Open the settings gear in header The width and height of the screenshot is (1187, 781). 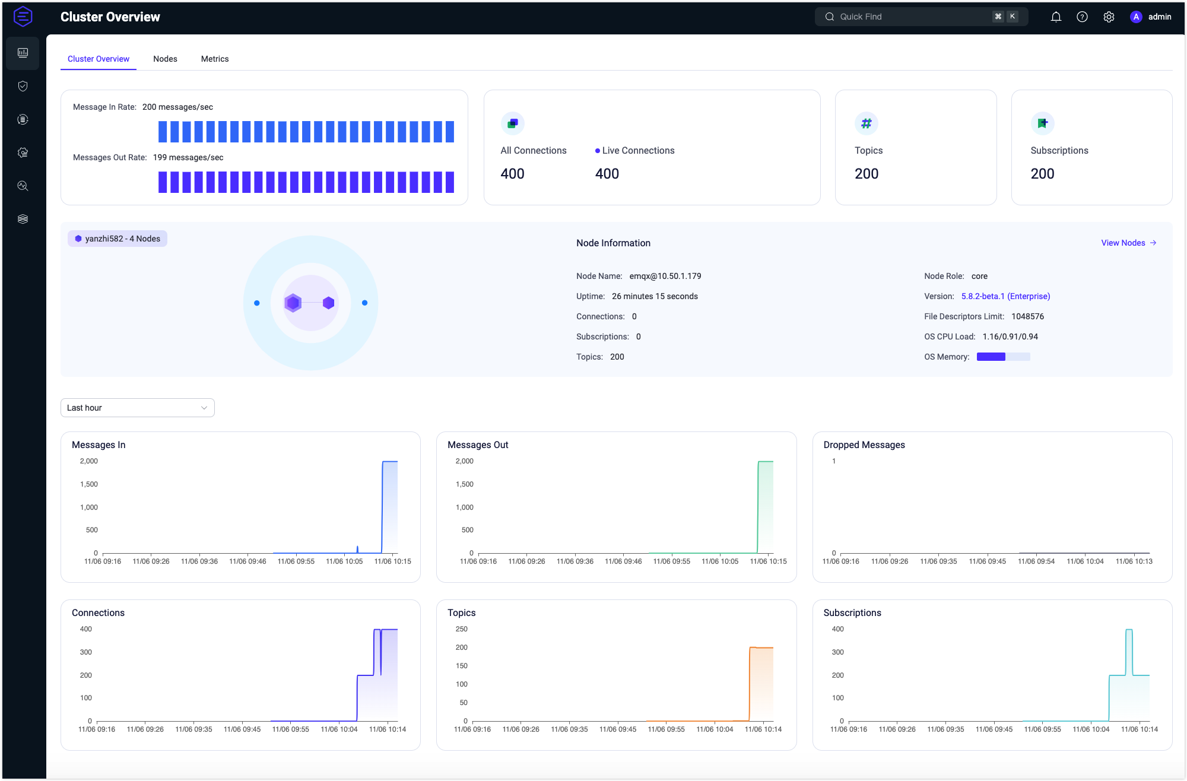[x=1109, y=17]
